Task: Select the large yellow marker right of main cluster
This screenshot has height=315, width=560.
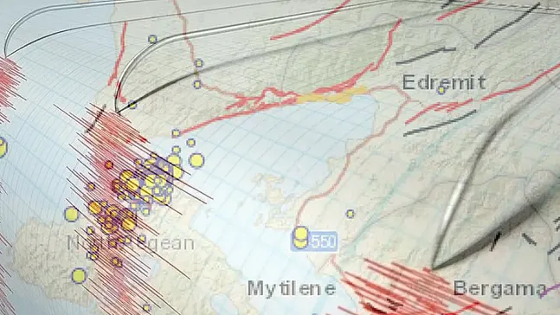Action: (196, 161)
